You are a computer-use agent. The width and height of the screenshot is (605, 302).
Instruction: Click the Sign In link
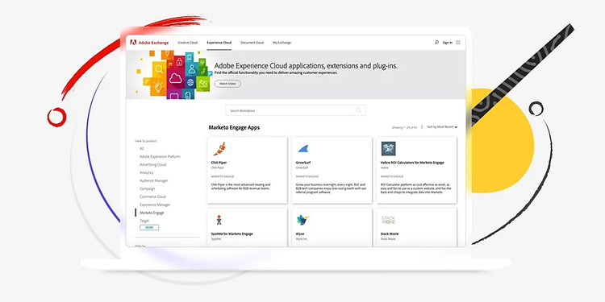tap(447, 43)
